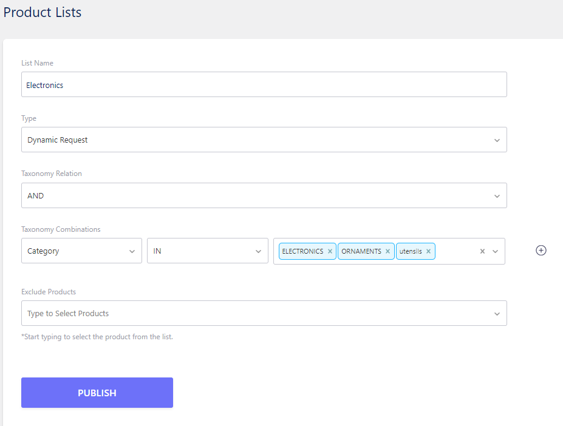The image size is (563, 426).
Task: Click the start typing hint text
Action: point(97,337)
